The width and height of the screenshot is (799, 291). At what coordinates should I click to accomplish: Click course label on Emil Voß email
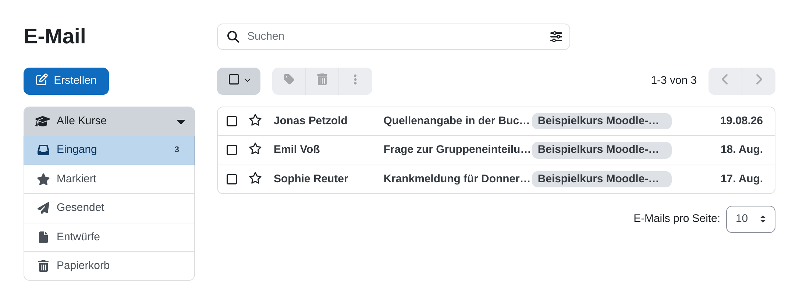601,150
